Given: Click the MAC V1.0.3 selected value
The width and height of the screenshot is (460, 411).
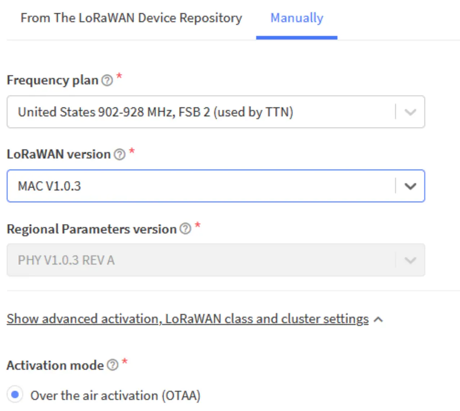Looking at the screenshot, I should click(49, 186).
